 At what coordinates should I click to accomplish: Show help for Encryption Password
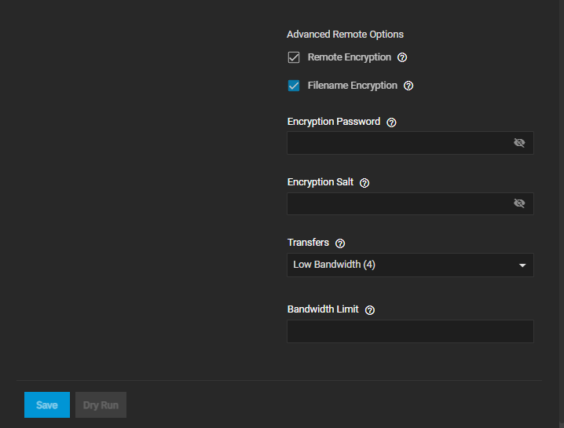tap(391, 123)
